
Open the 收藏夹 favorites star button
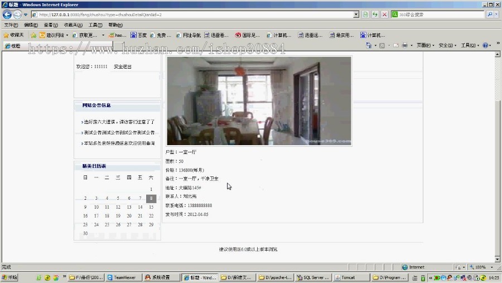pyautogui.click(x=13, y=35)
